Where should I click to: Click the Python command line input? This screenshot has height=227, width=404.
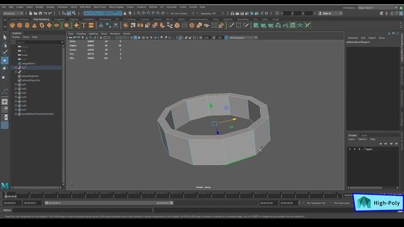tap(83, 210)
